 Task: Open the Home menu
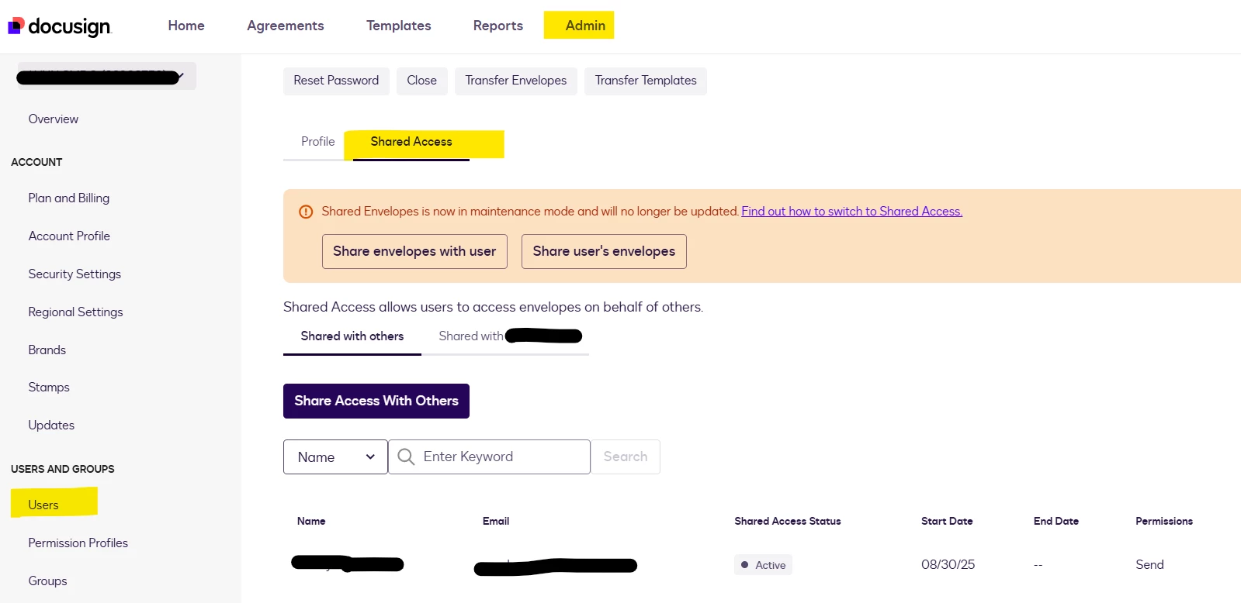coord(186,26)
